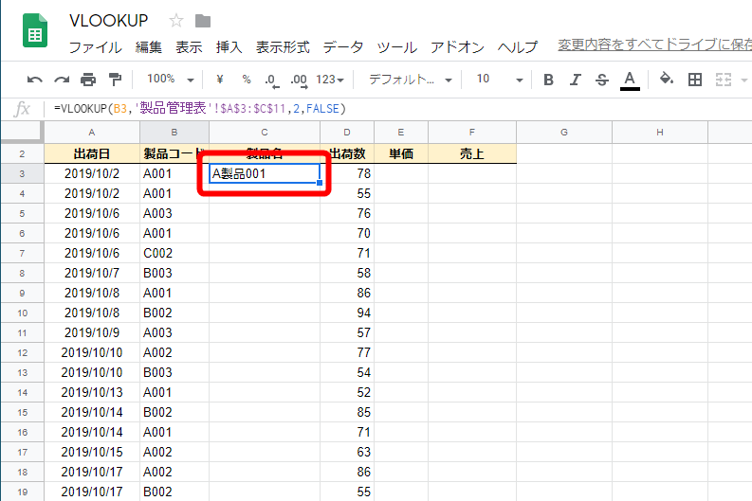Click the 出荷日 header cell

[x=92, y=153]
